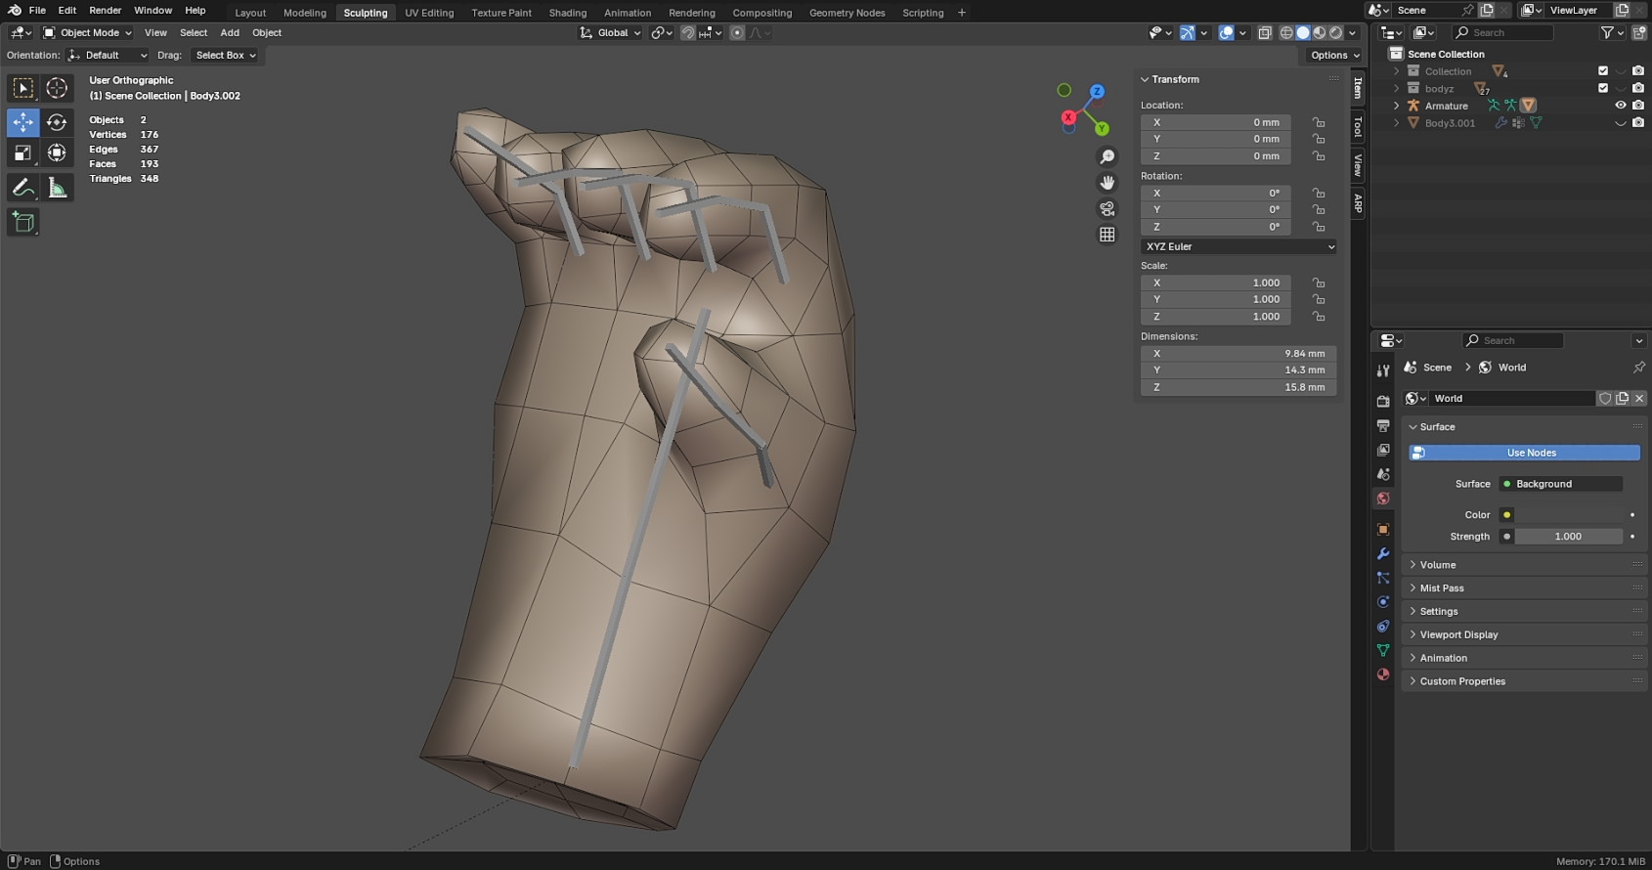Disable Body3.001 render camera icon
Viewport: 1652px width, 870px height.
[x=1638, y=123]
